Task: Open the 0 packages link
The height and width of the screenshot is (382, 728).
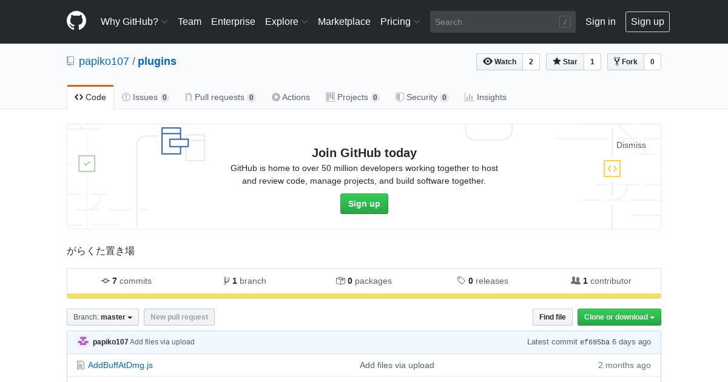Action: point(364,281)
